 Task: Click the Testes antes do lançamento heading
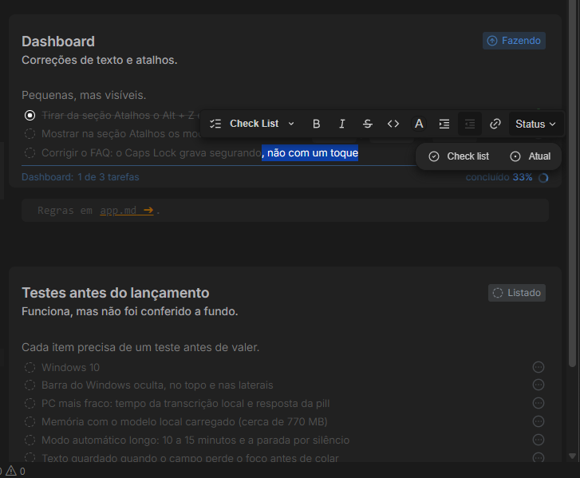tap(116, 293)
